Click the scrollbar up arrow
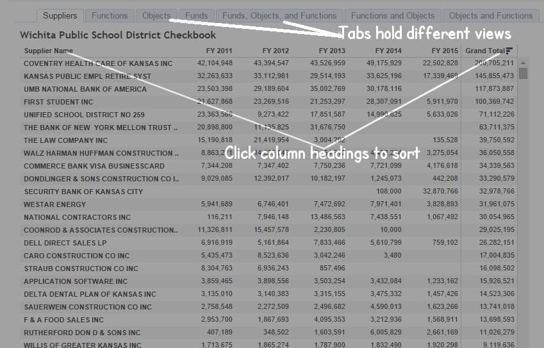This screenshot has width=544, height=348. tap(523, 63)
